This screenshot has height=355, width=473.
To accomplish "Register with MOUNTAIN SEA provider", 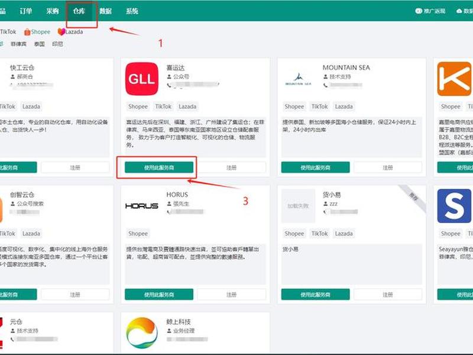I will pos(388,167).
